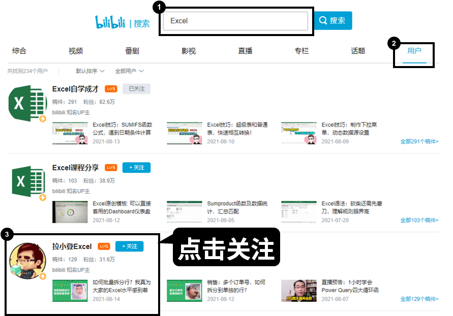Open 超级表和普通表 video title

pyautogui.click(x=237, y=129)
